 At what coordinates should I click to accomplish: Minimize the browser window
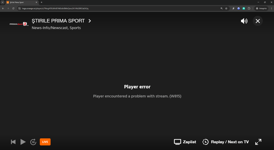(258, 2)
